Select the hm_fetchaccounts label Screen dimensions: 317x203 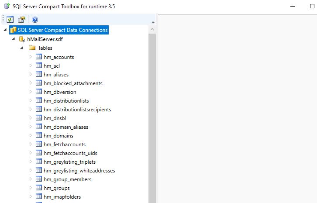coord(65,145)
